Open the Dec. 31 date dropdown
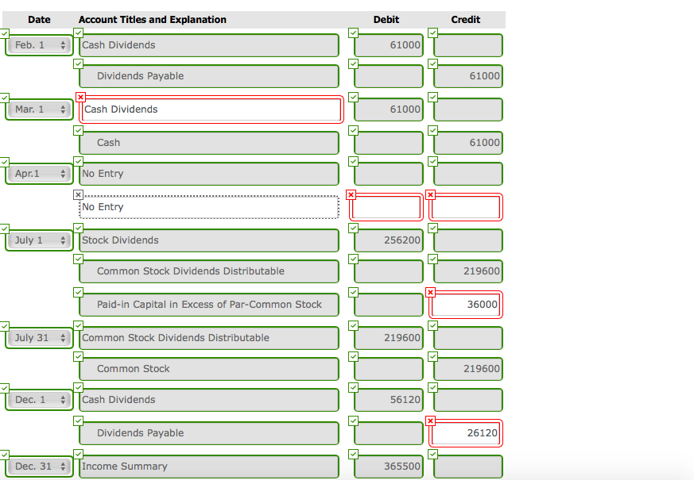The width and height of the screenshot is (694, 480). pyautogui.click(x=40, y=467)
